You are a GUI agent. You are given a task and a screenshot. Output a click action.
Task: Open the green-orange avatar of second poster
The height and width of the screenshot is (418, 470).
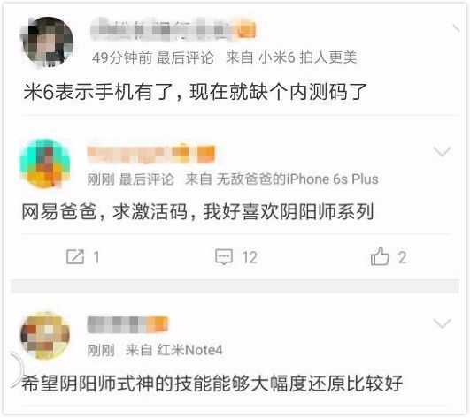coord(45,163)
